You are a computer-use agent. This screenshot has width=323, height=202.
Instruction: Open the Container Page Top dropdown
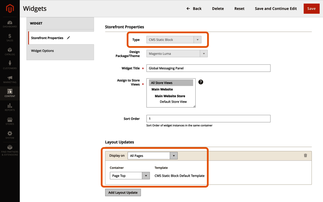[130, 176]
